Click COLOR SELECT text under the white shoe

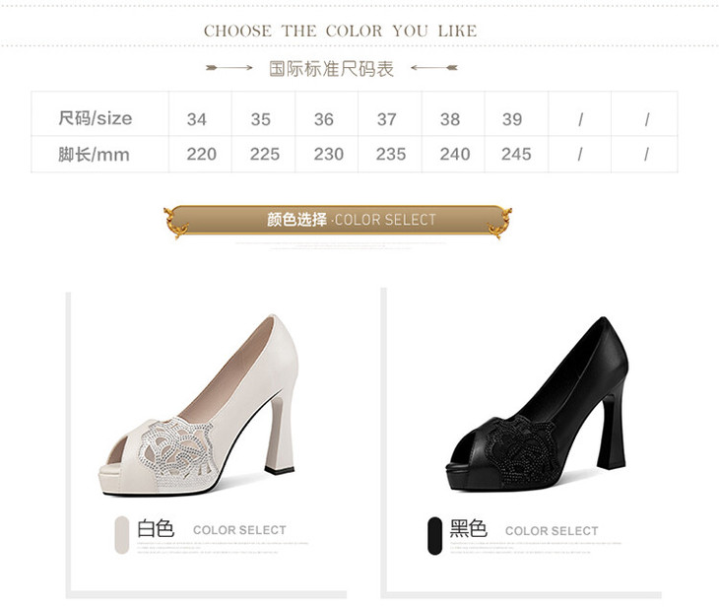click(239, 530)
